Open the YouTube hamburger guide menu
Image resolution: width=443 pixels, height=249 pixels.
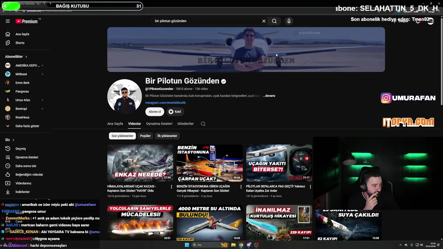8,21
